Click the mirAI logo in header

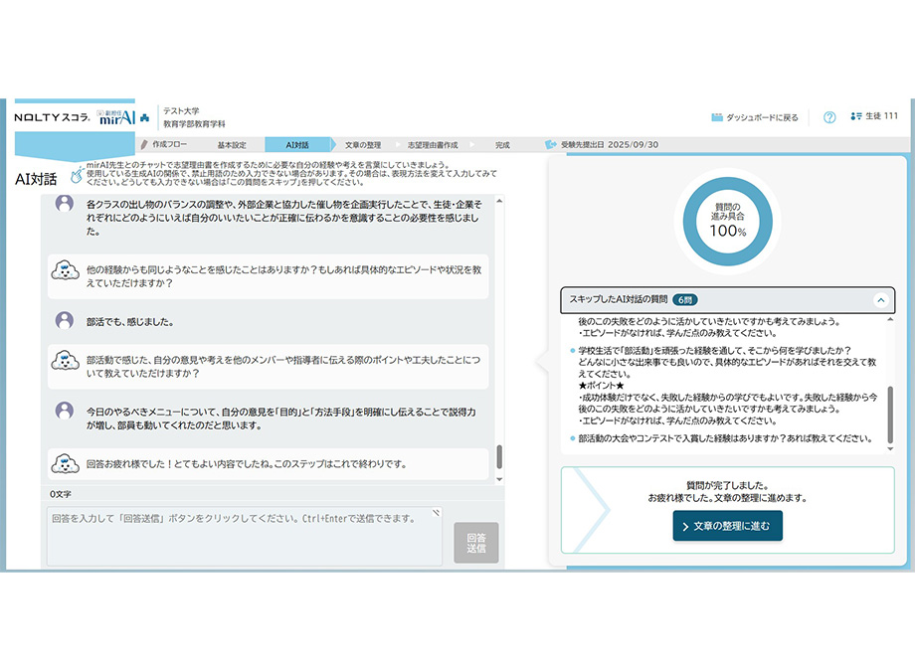[117, 116]
